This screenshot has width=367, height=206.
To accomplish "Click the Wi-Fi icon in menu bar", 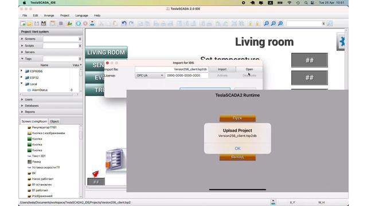I will click(x=290, y=2).
